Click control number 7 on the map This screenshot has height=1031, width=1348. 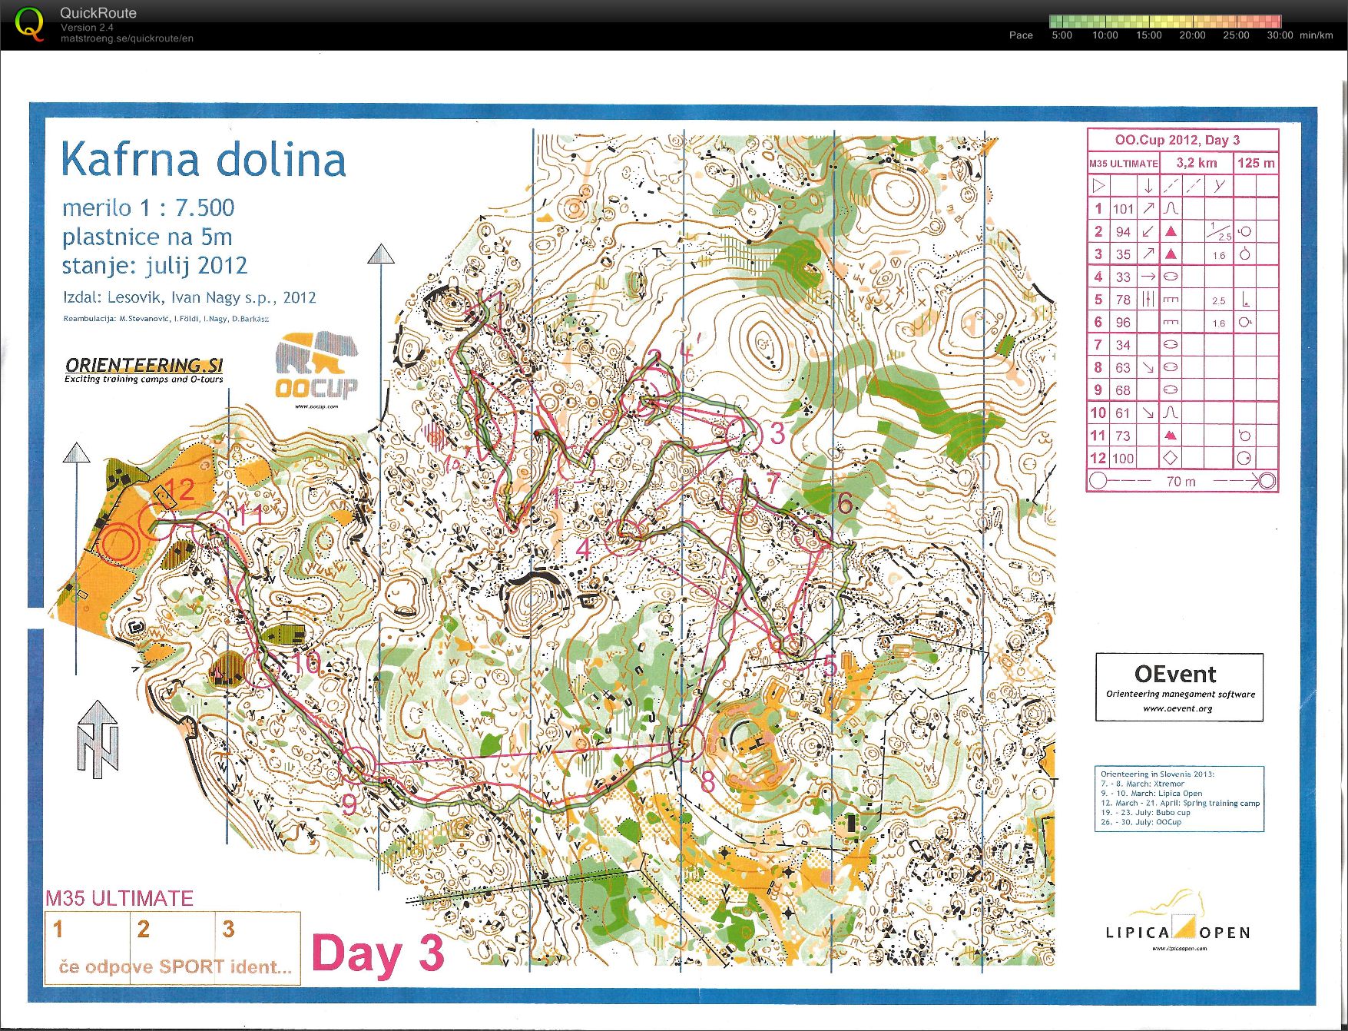[773, 482]
